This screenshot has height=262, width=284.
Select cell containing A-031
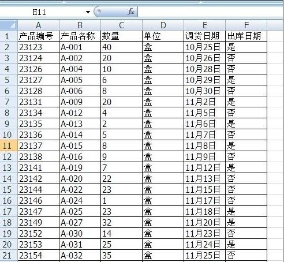[80, 244]
